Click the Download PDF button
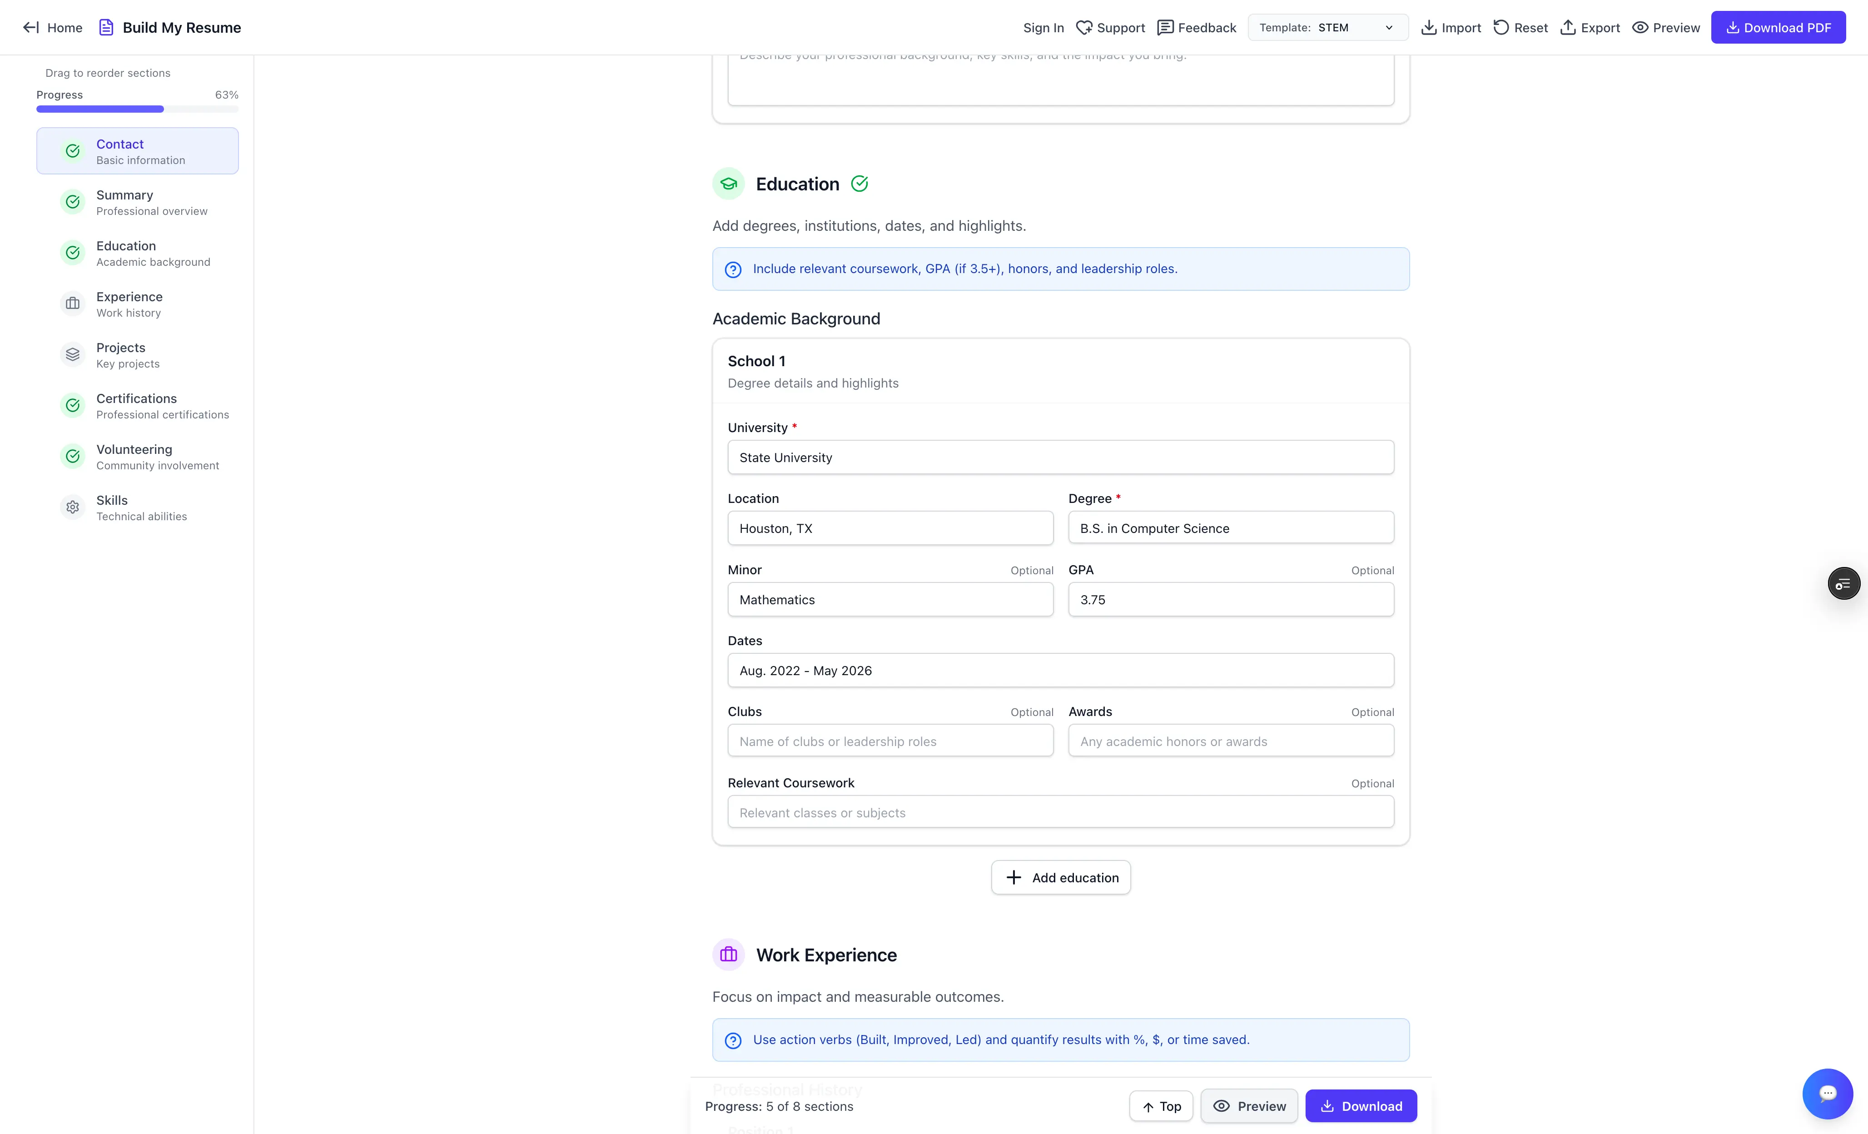The image size is (1868, 1134). click(1778, 27)
